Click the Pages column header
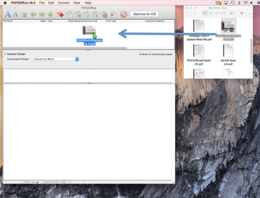The width and height of the screenshot is (260, 198). pyautogui.click(x=43, y=21)
